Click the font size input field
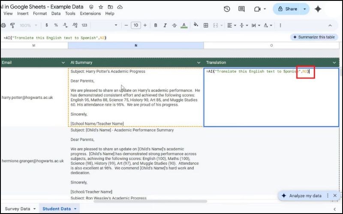This screenshot has width=343, height=214. (x=136, y=26)
